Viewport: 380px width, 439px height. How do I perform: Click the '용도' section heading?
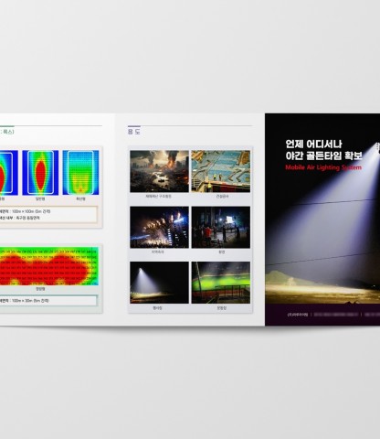click(134, 132)
